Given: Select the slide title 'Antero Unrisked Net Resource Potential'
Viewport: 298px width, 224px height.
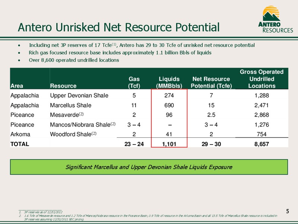Looking at the screenshot, I should [x=118, y=27].
